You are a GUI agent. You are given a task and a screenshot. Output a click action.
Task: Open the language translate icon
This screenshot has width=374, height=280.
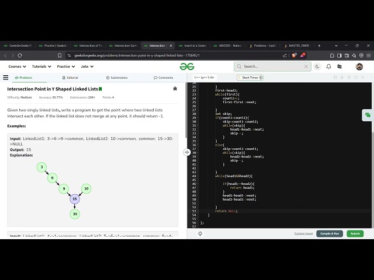(340, 66)
